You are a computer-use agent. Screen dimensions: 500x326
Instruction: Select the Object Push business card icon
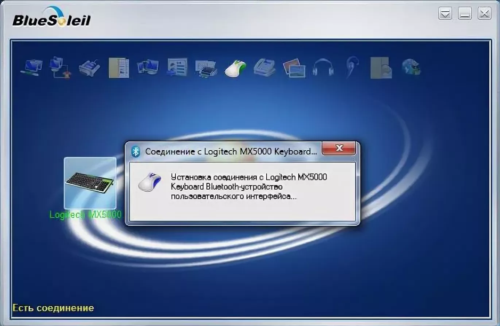pos(177,67)
